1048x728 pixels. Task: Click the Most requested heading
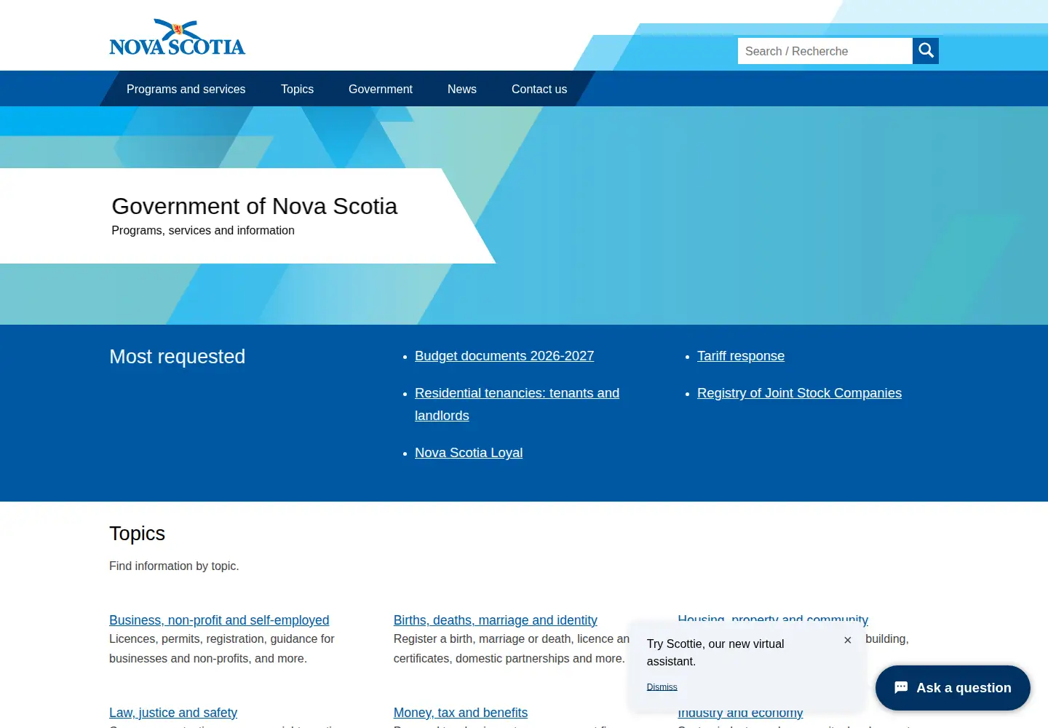178,357
